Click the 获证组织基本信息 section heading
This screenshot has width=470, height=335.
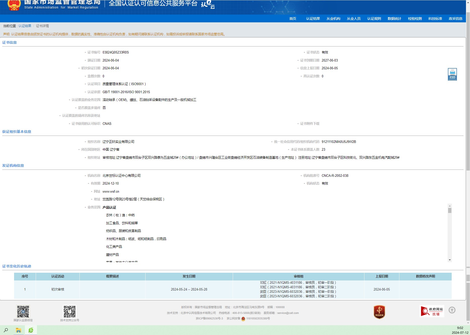17,132
